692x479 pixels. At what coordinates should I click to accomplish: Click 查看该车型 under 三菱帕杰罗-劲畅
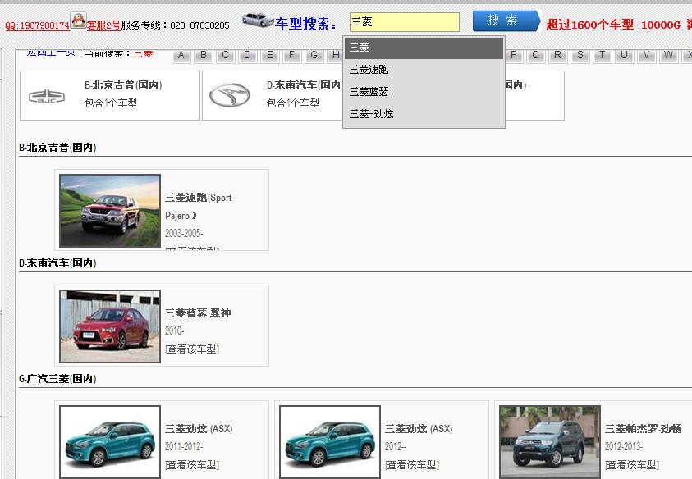(x=631, y=465)
